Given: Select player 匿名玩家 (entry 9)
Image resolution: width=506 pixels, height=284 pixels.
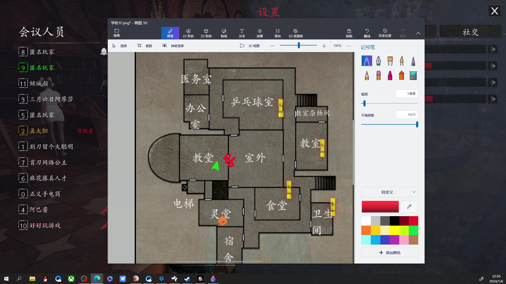Looking at the screenshot, I should pos(42,68).
